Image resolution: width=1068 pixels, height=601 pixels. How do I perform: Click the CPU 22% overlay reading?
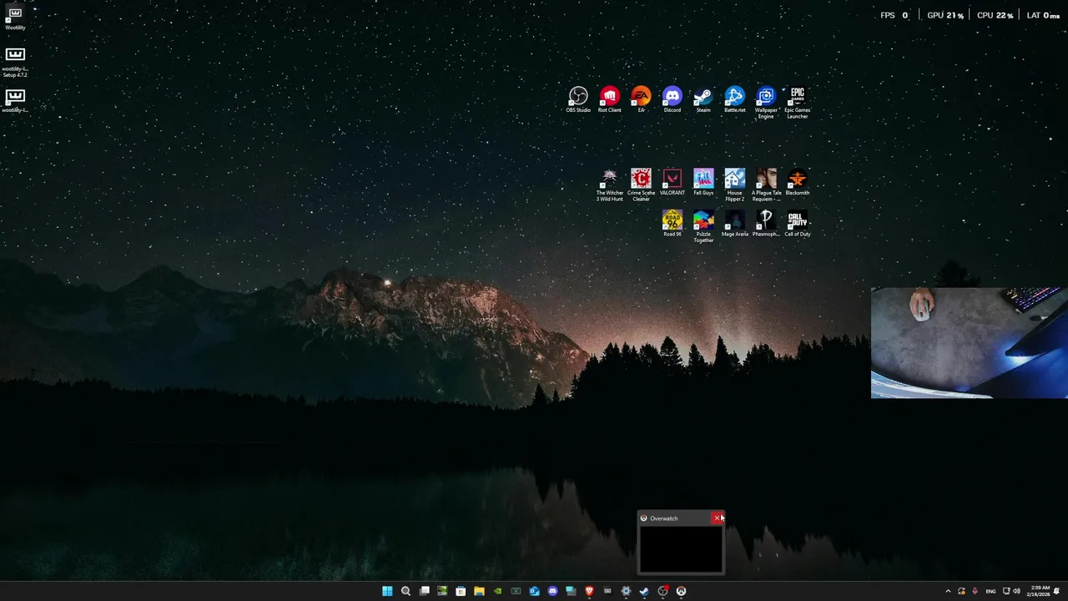point(995,15)
